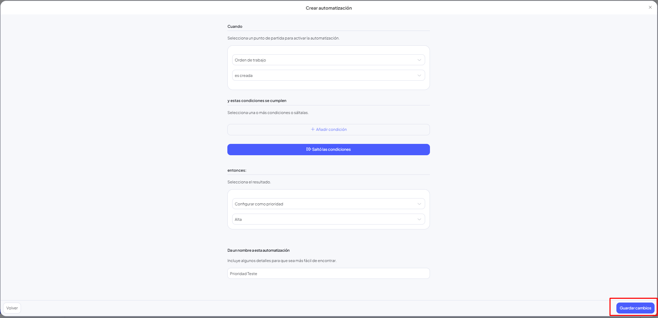
Task: Go back with the Volver button
Action: coord(12,308)
